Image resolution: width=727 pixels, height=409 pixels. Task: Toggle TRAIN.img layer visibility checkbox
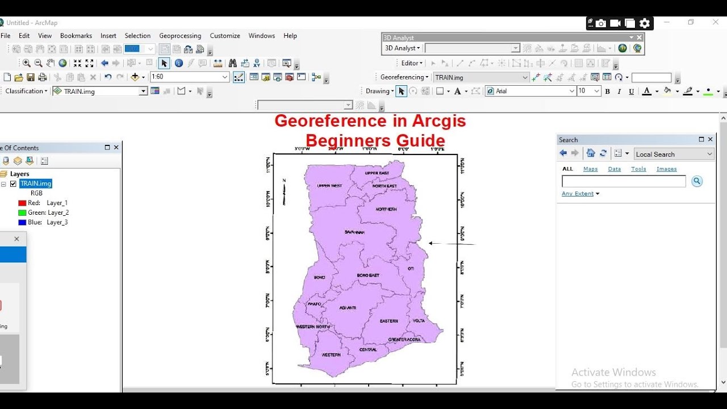tap(13, 183)
